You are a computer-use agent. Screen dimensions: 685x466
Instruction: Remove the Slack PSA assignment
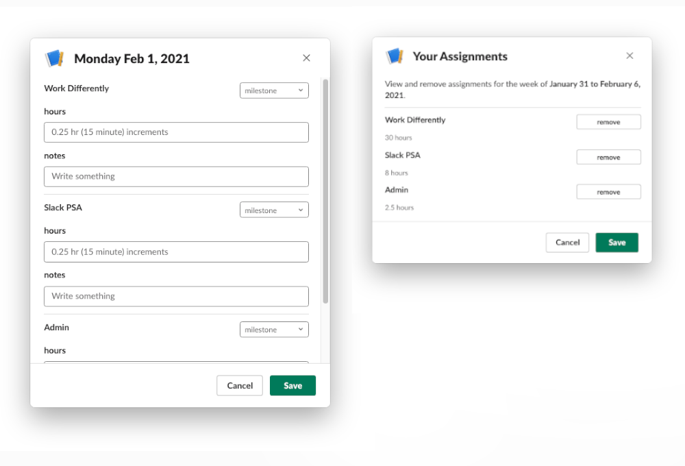(608, 157)
